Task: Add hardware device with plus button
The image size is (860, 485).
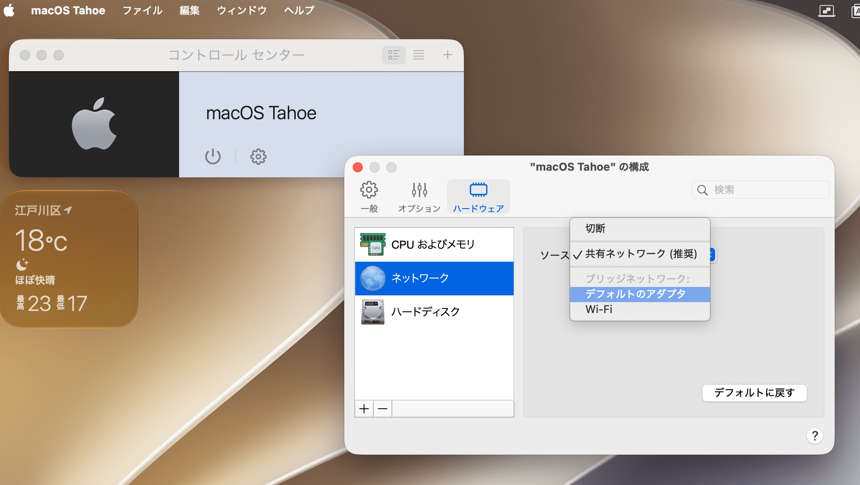Action: point(364,409)
